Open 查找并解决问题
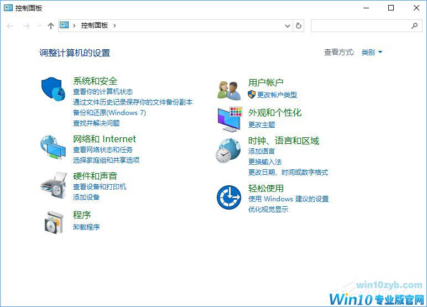This screenshot has height=307, width=427. point(96,123)
